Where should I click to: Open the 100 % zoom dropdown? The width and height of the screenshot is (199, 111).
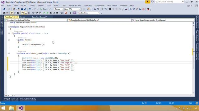(9, 96)
